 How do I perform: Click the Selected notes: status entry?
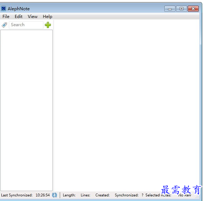158,195
